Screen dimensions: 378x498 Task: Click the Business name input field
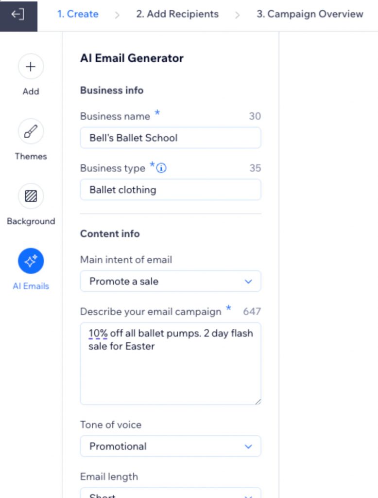click(170, 138)
